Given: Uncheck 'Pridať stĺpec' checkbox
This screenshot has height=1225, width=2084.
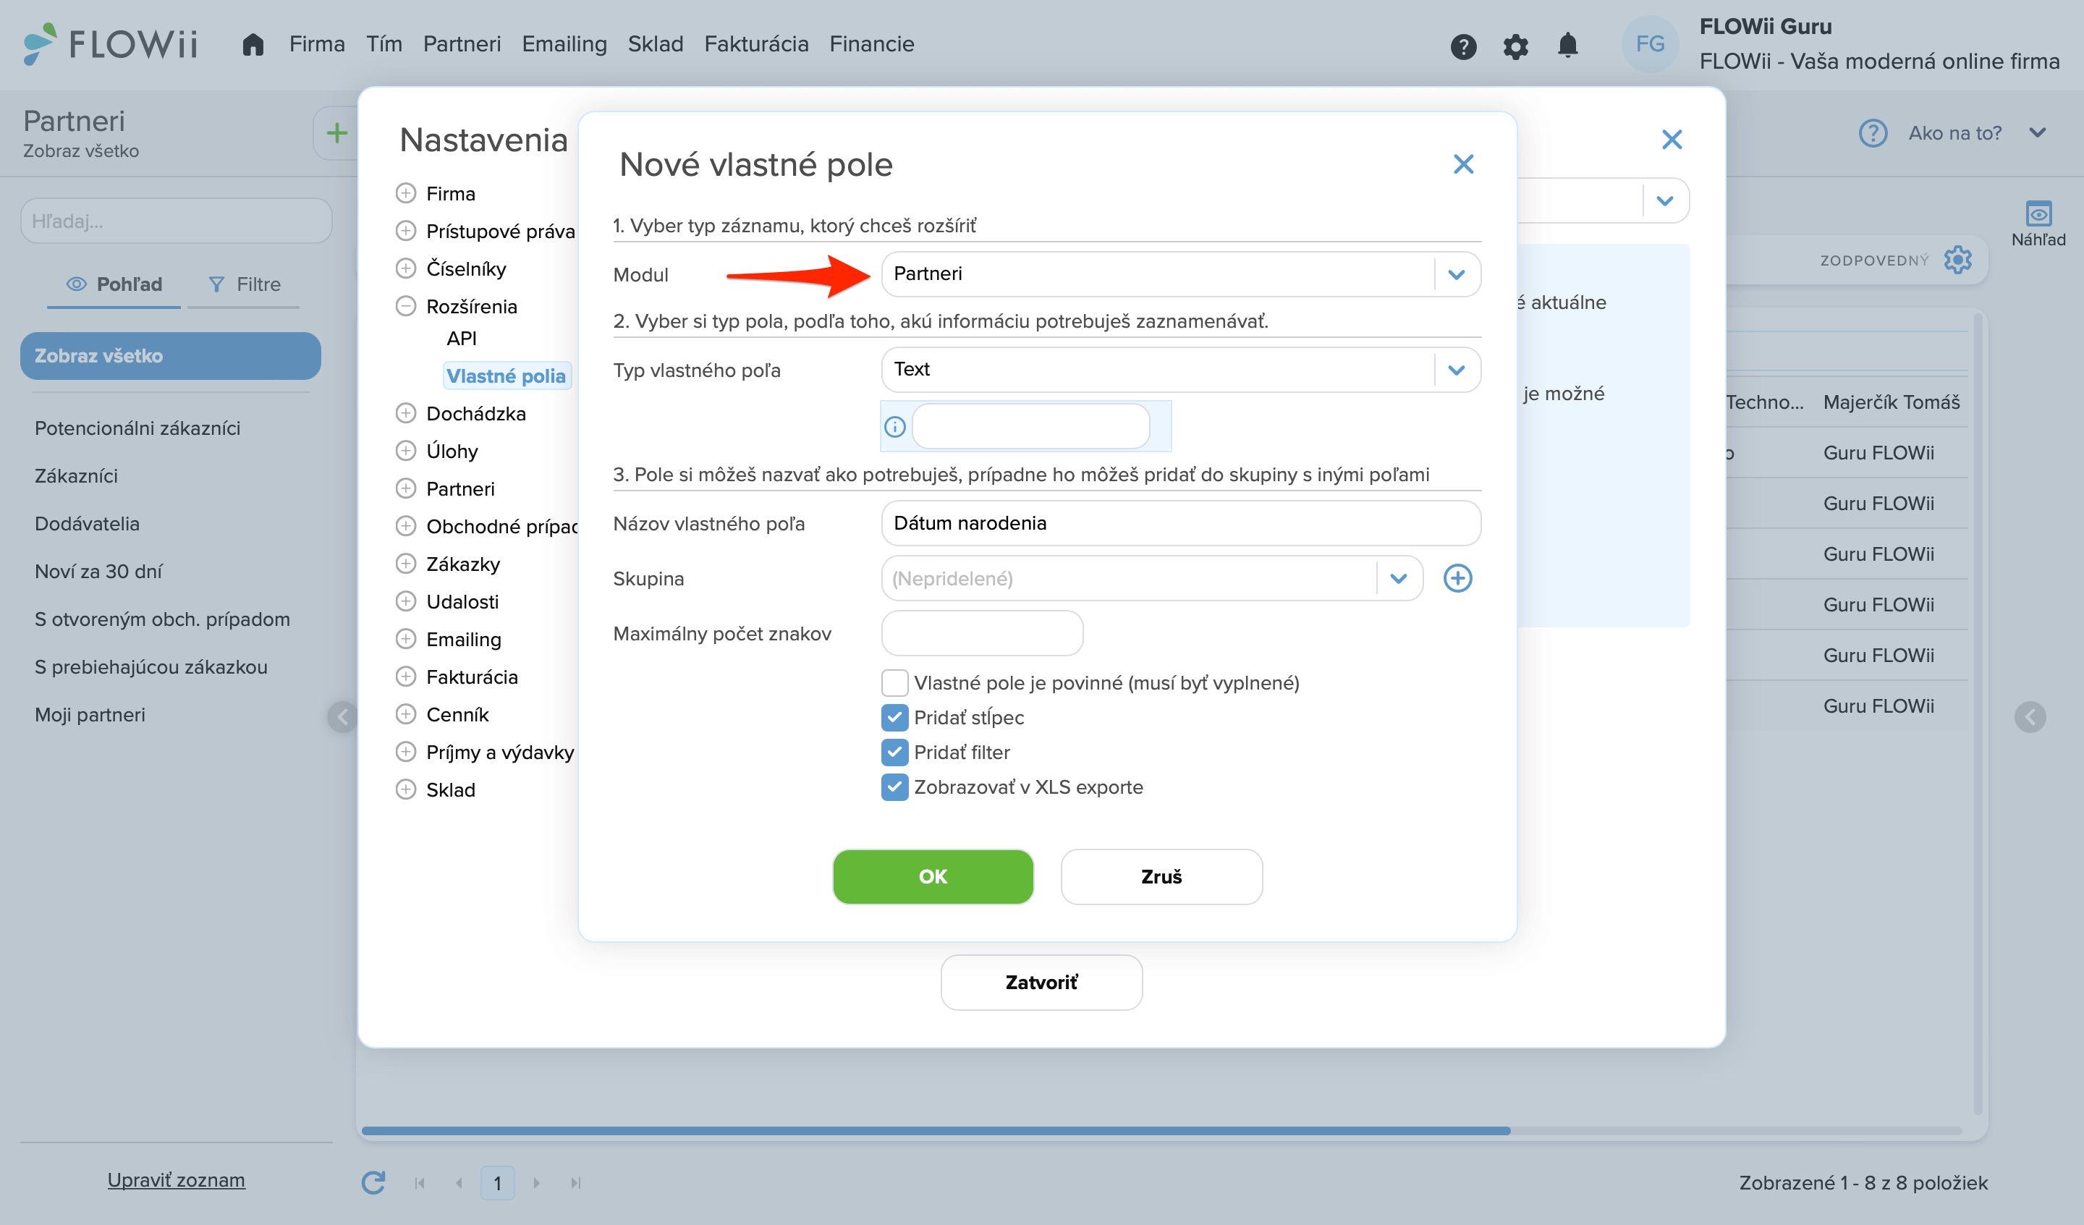Looking at the screenshot, I should pos(894,718).
